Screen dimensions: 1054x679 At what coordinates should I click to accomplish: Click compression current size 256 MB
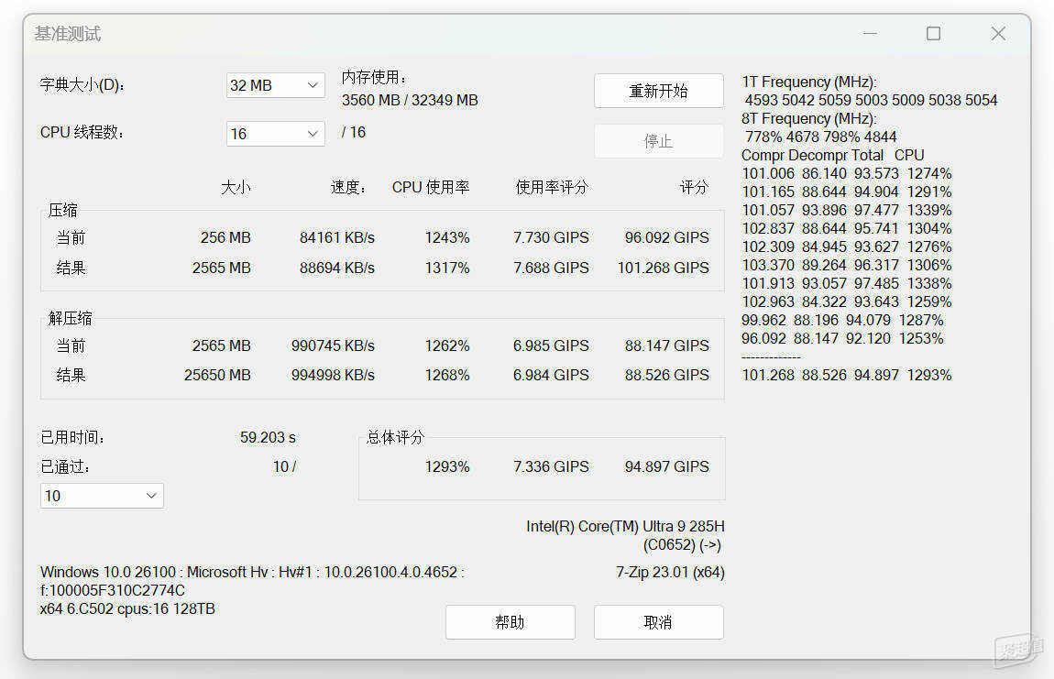pyautogui.click(x=225, y=237)
